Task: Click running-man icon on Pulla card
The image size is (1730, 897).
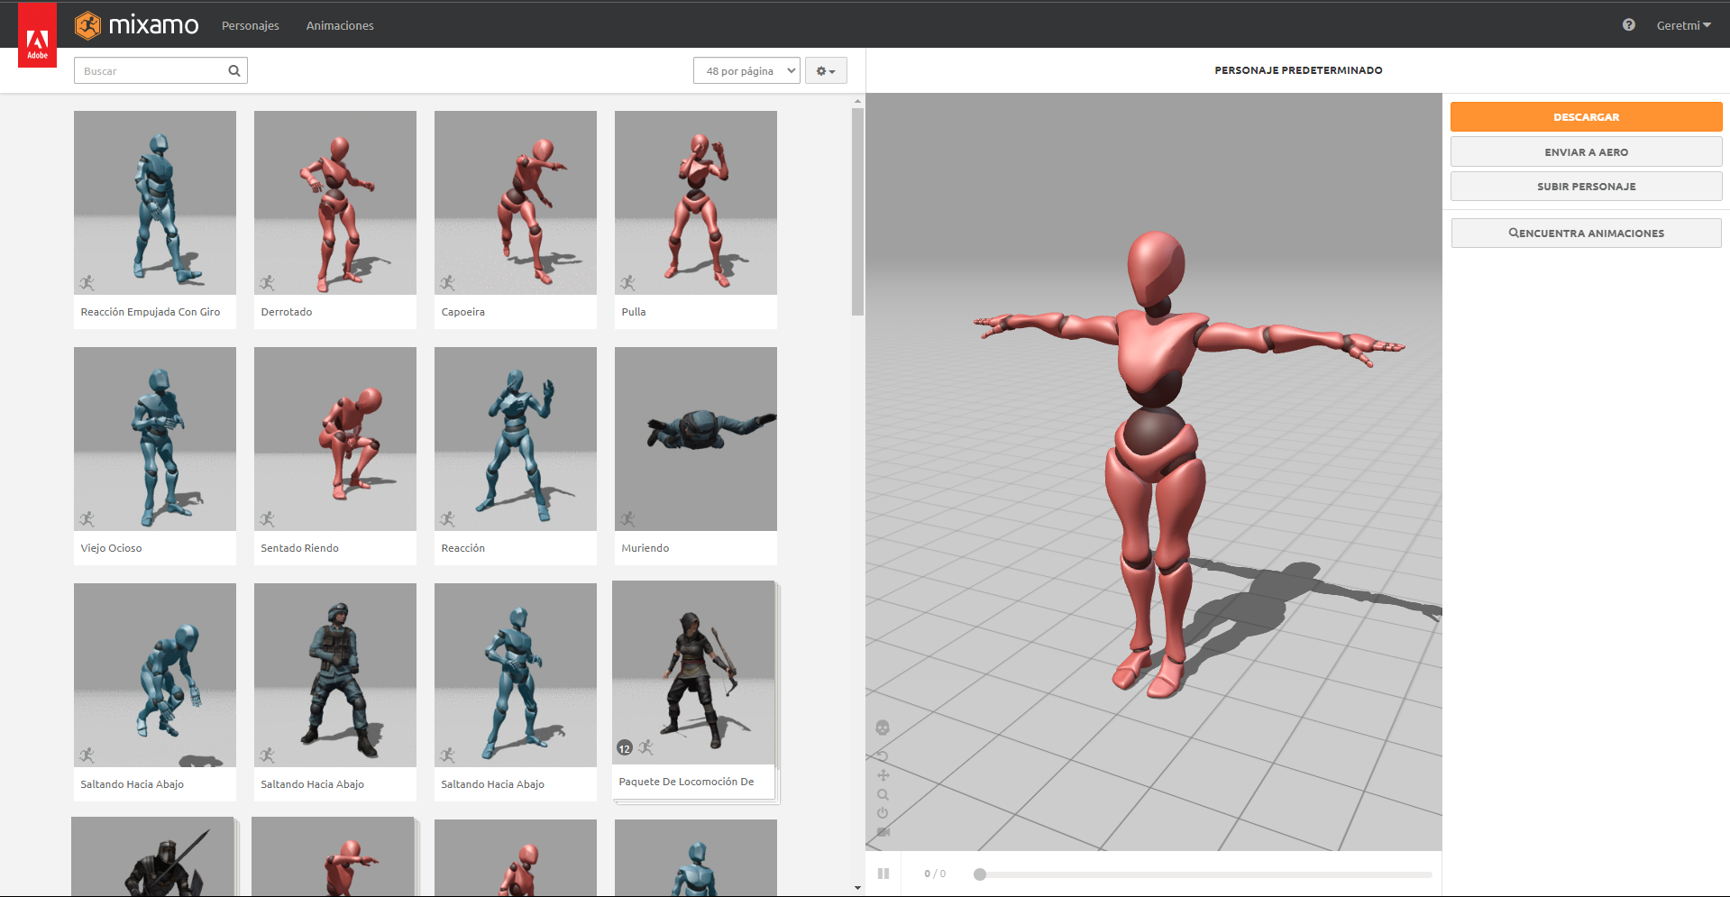Action: (x=628, y=283)
